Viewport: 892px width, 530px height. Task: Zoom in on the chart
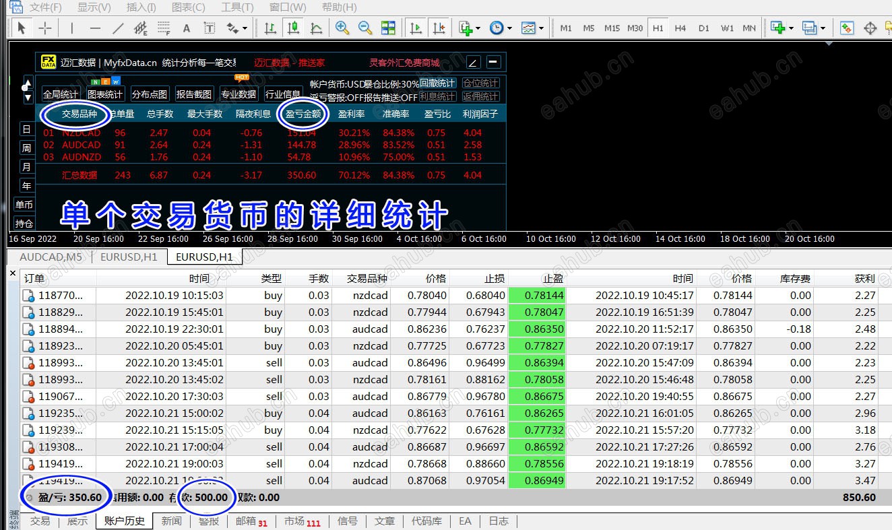(342, 28)
